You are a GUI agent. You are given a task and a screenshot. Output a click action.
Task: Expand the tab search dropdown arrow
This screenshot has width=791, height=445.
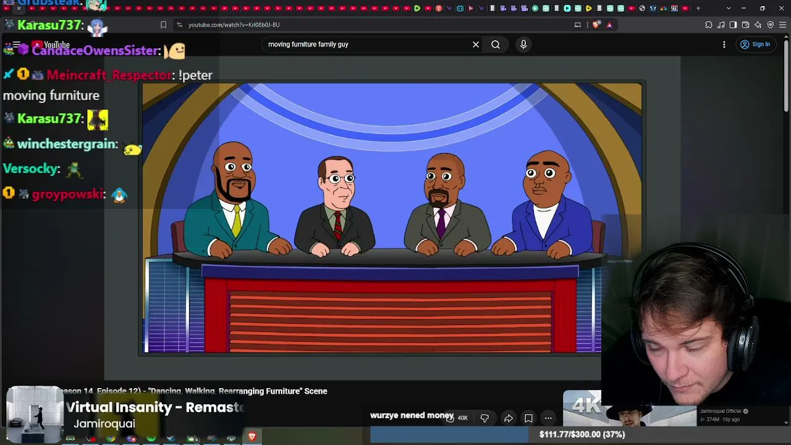click(x=729, y=8)
